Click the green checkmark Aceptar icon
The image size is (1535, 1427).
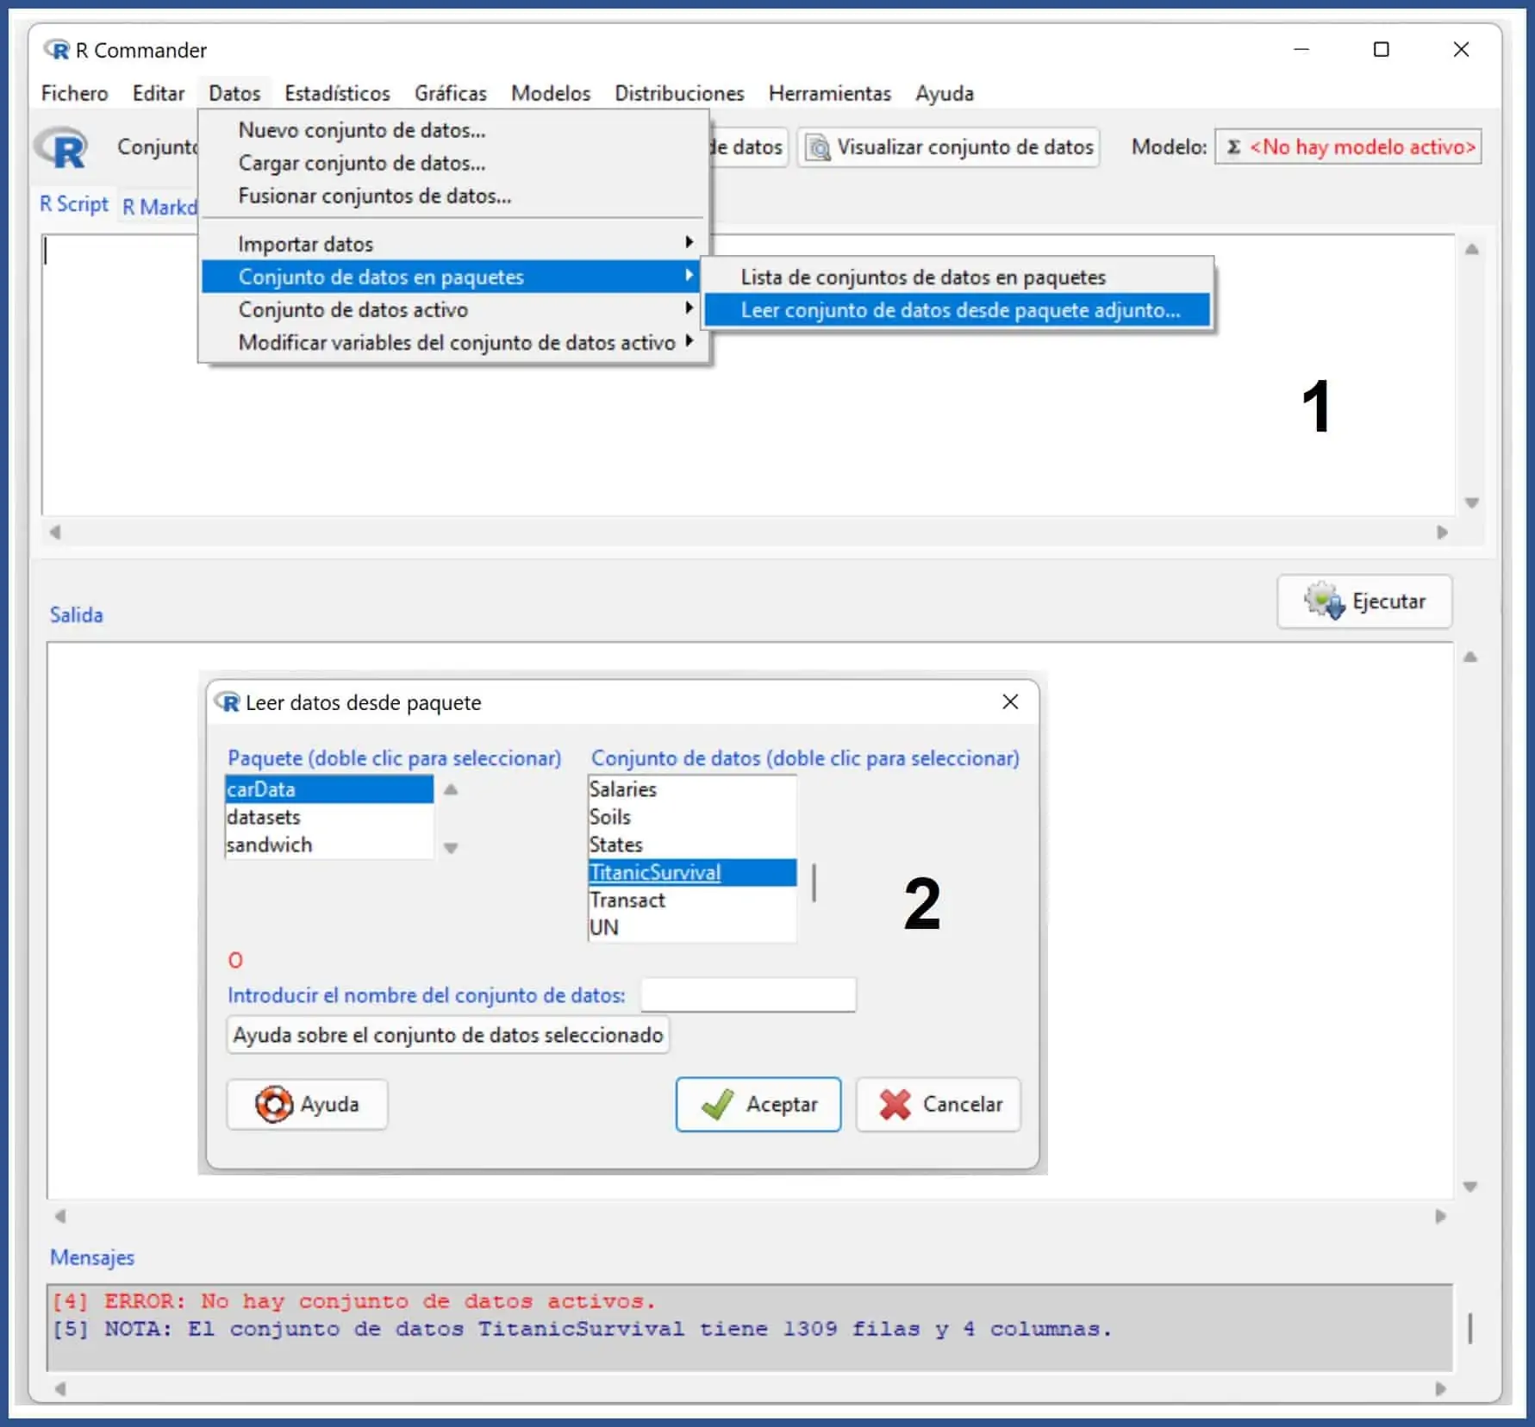coord(717,1104)
